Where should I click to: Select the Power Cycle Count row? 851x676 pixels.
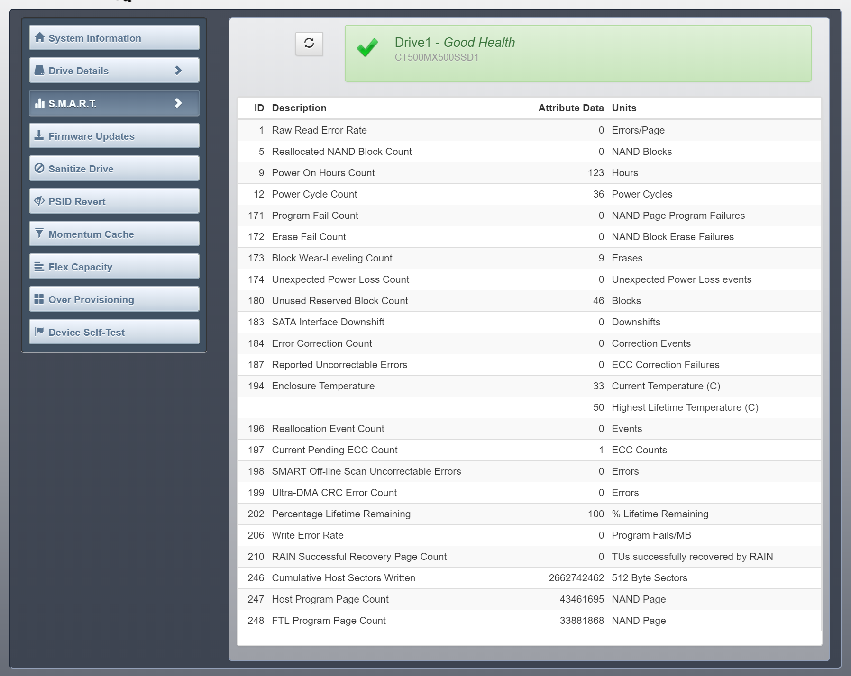[529, 194]
